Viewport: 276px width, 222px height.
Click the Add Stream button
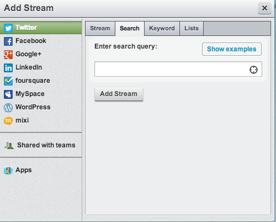pos(119,94)
